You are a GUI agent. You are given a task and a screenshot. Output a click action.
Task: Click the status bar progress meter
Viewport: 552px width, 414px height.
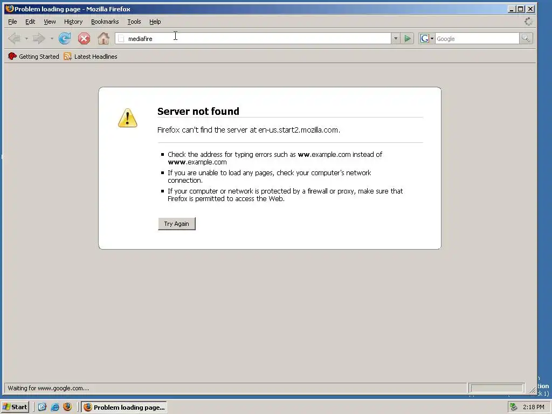coord(496,388)
